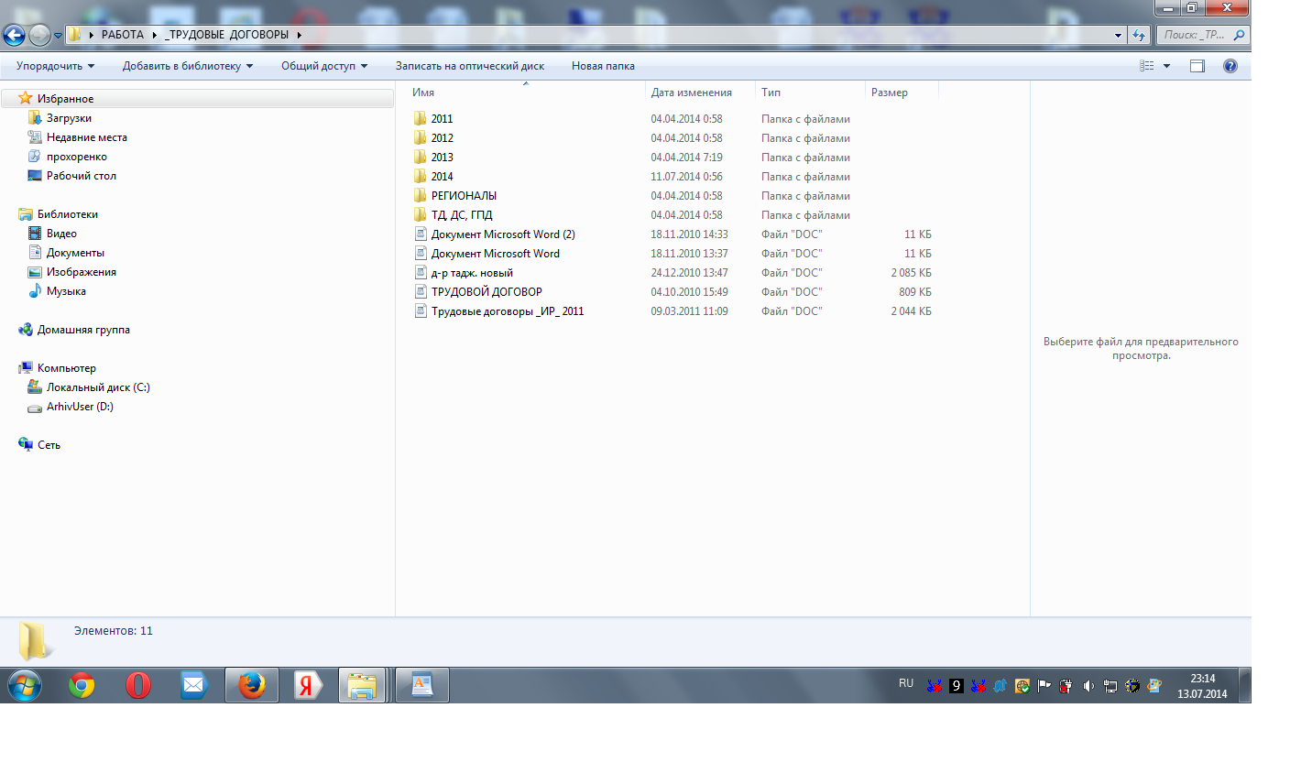Open the Изображения library

tap(81, 272)
